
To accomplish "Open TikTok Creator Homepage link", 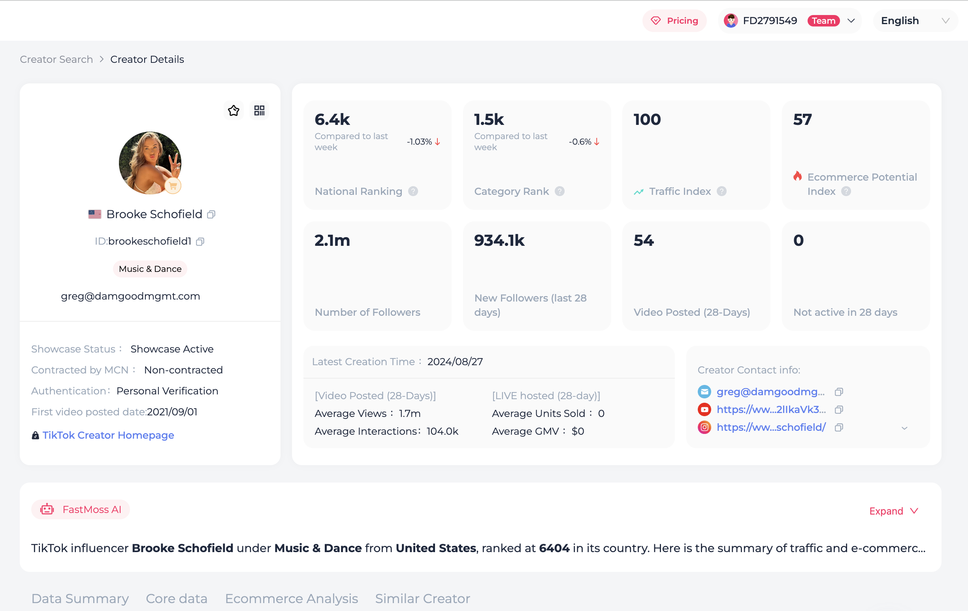I will click(108, 435).
